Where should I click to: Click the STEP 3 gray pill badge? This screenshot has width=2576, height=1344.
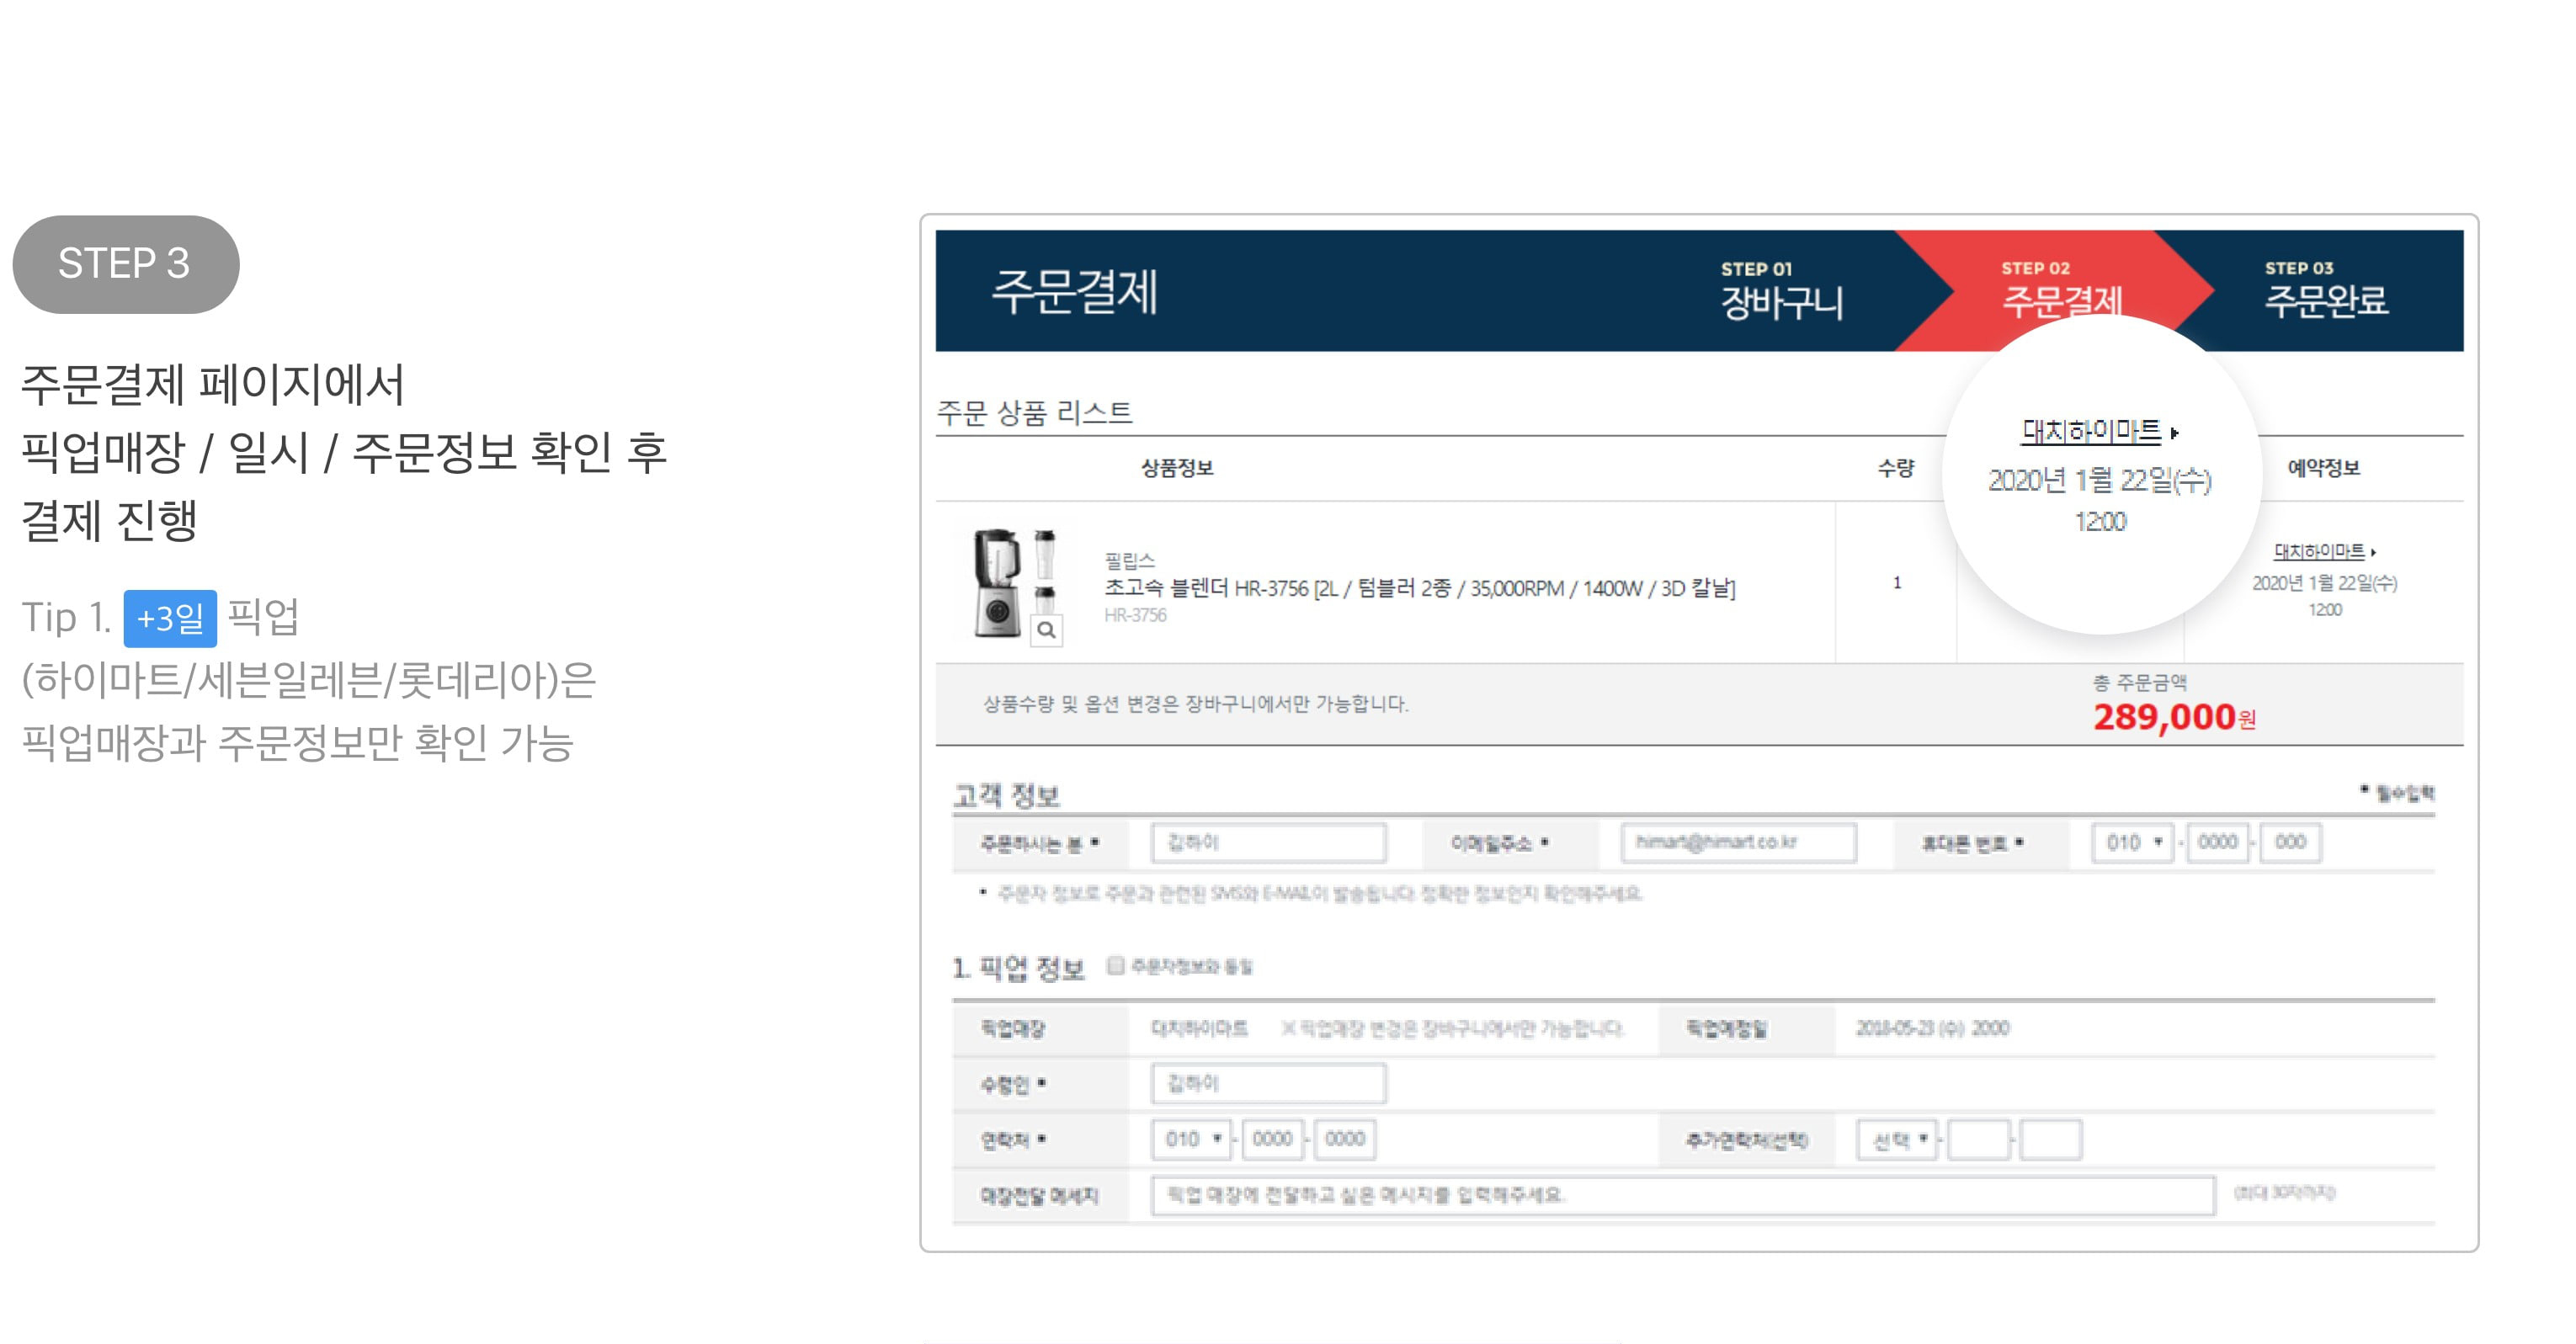[x=125, y=264]
